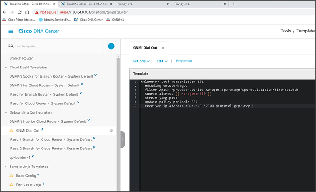Click the browser address bar URL

94,12
